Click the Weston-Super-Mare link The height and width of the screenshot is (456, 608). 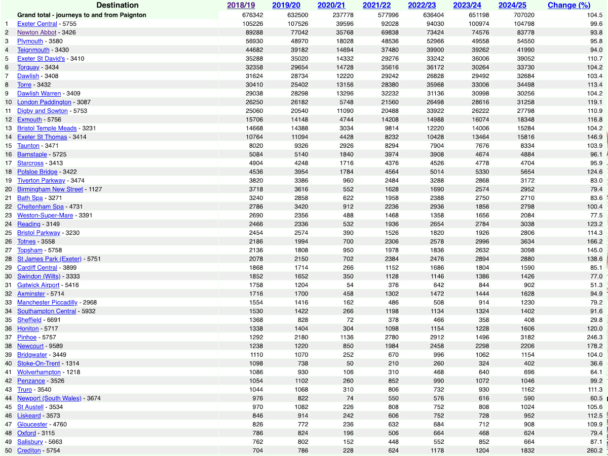click(45, 215)
